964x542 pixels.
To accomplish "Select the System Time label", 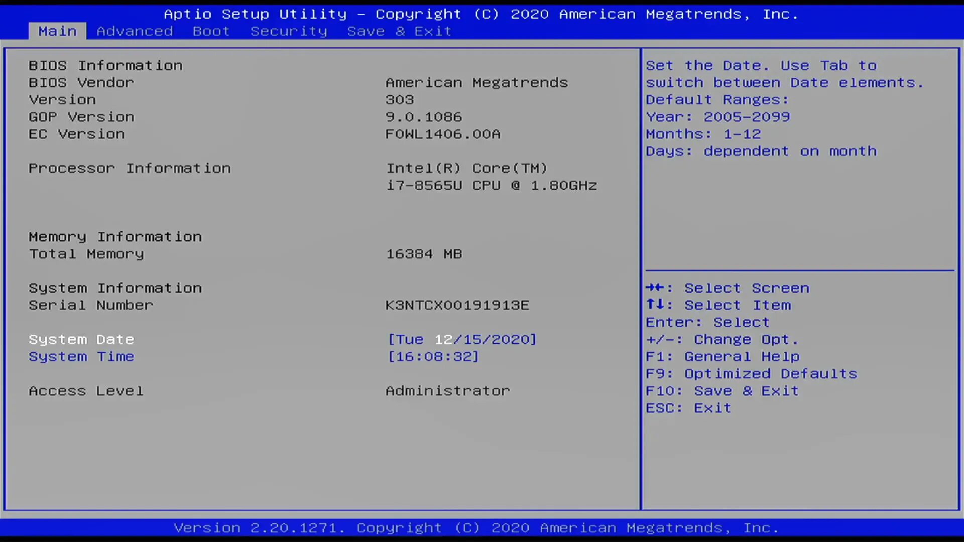I will 81,357.
